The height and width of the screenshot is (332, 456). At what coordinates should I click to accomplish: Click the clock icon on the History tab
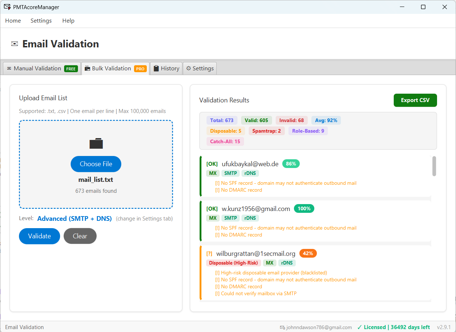tap(156, 68)
